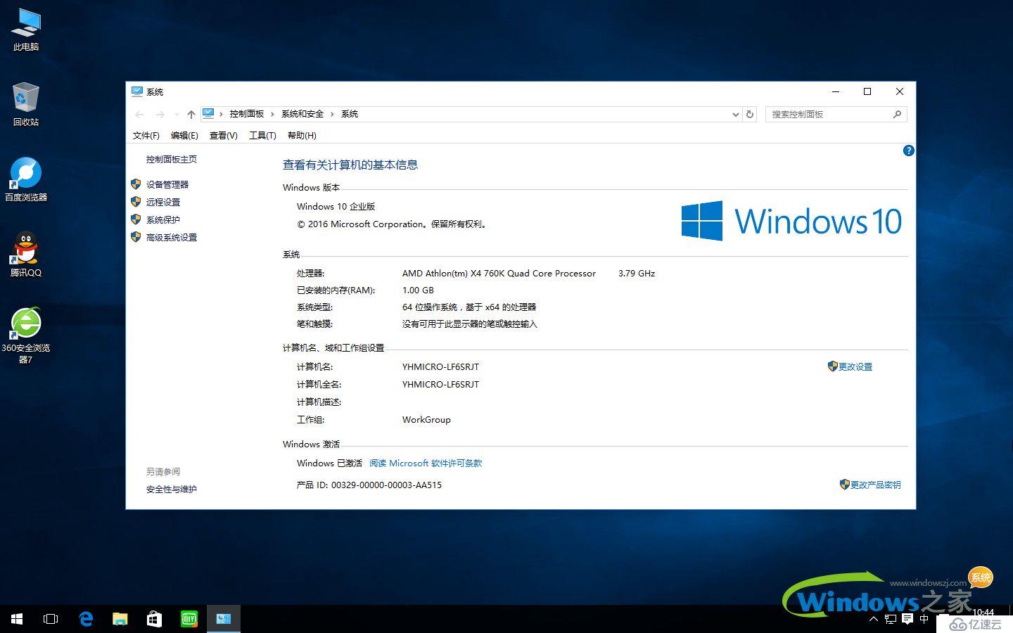Click the computer icon in address bar
The width and height of the screenshot is (1013, 633).
click(208, 113)
